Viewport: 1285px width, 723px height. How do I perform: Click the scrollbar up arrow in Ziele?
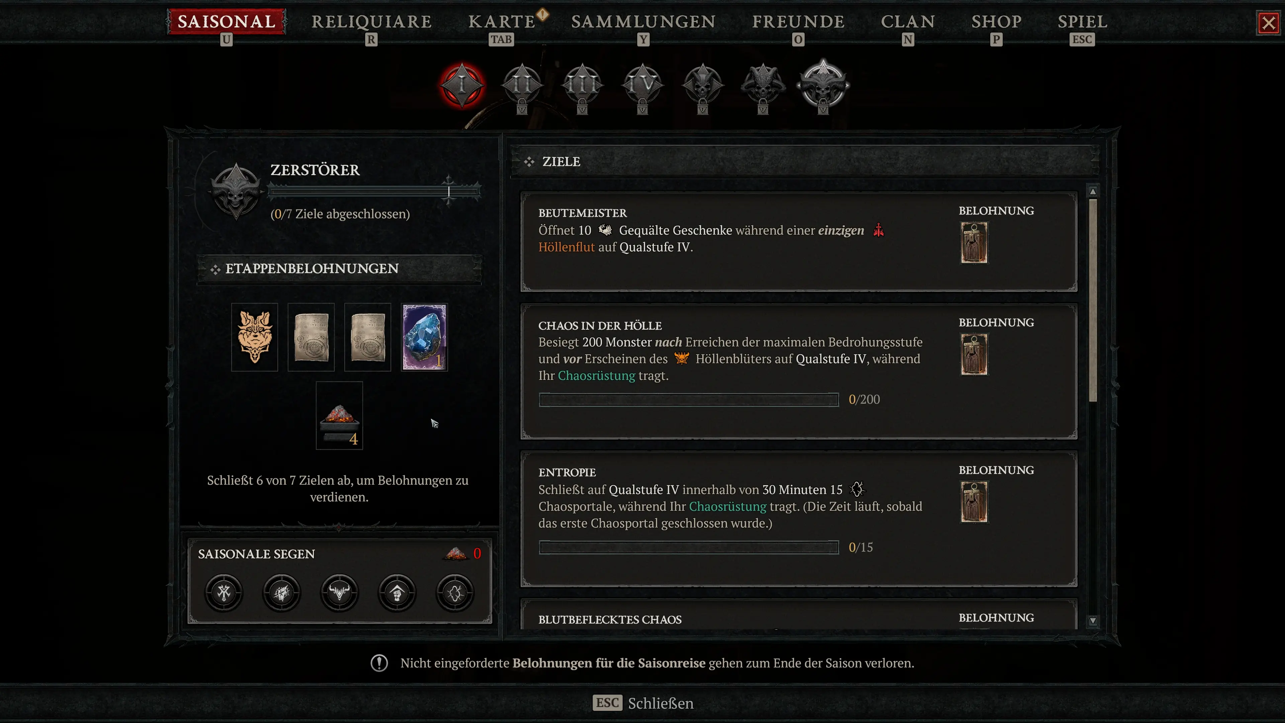coord(1093,191)
